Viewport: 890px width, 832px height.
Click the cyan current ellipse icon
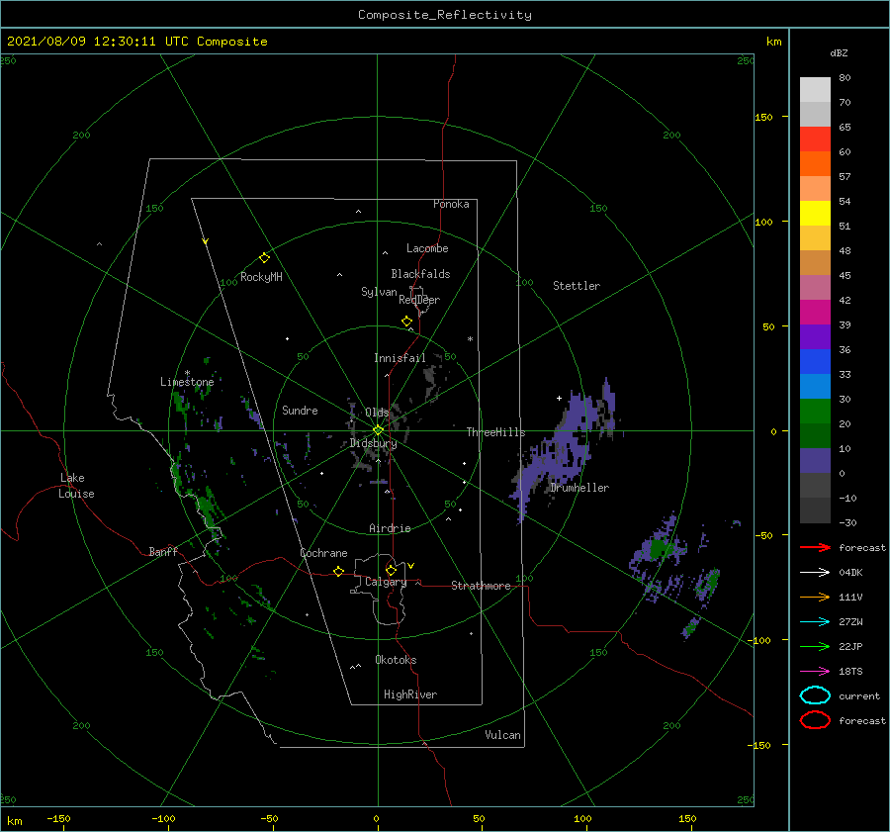pyautogui.click(x=815, y=695)
